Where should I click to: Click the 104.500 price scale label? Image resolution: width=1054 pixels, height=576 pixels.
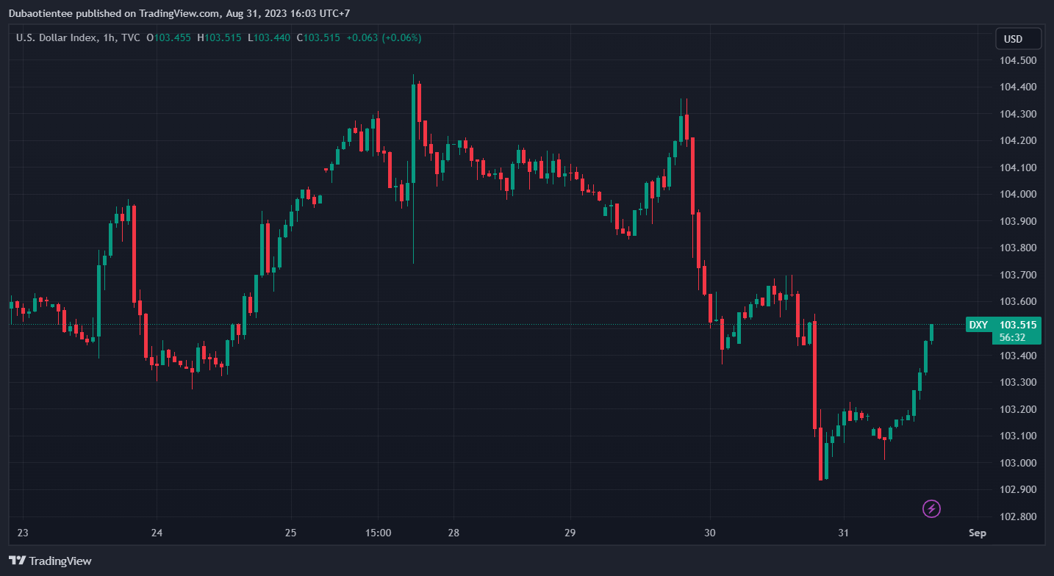[1018, 60]
